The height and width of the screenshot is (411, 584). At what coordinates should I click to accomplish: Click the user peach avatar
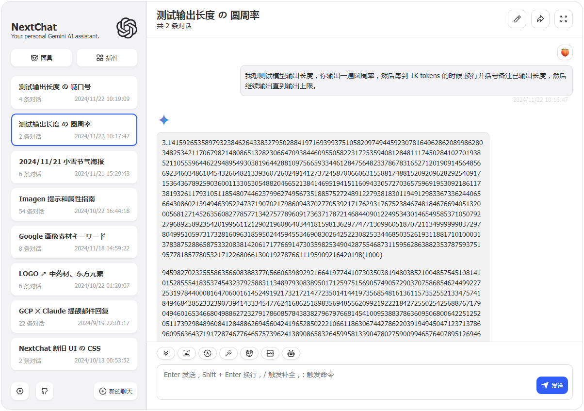click(565, 52)
